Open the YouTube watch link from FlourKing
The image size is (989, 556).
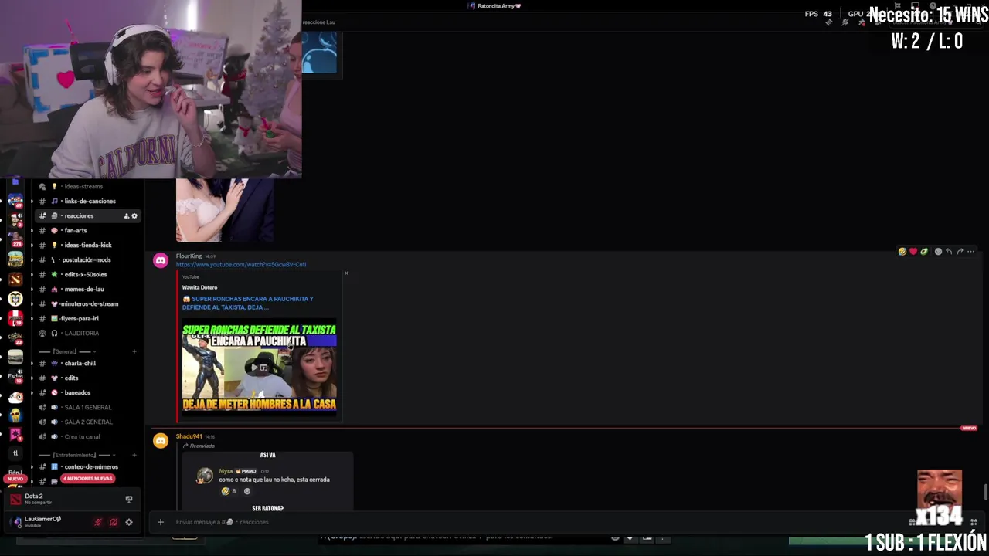pos(241,264)
